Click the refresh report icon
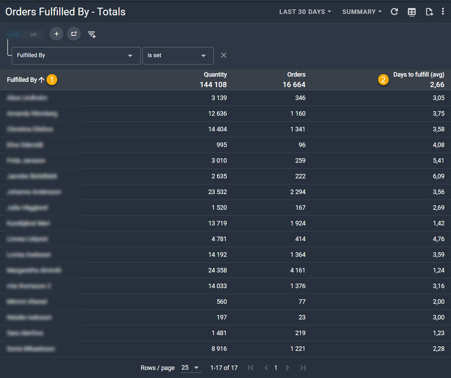 tap(394, 12)
